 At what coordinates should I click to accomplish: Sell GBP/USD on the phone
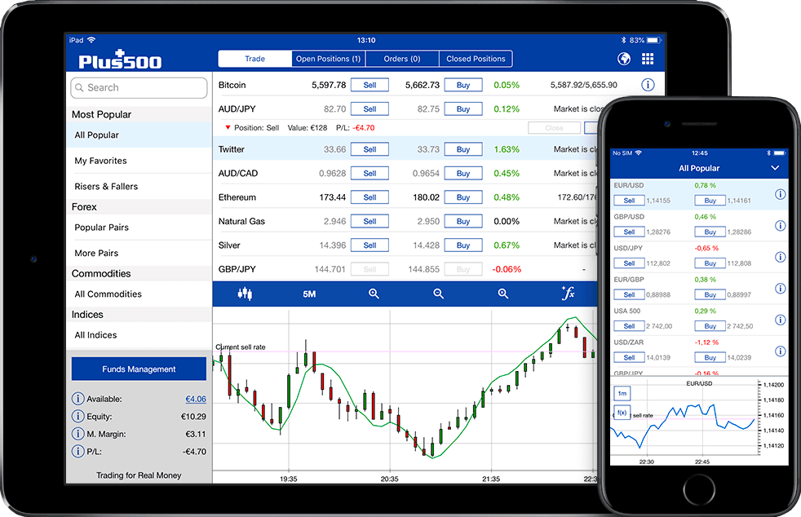pos(630,232)
